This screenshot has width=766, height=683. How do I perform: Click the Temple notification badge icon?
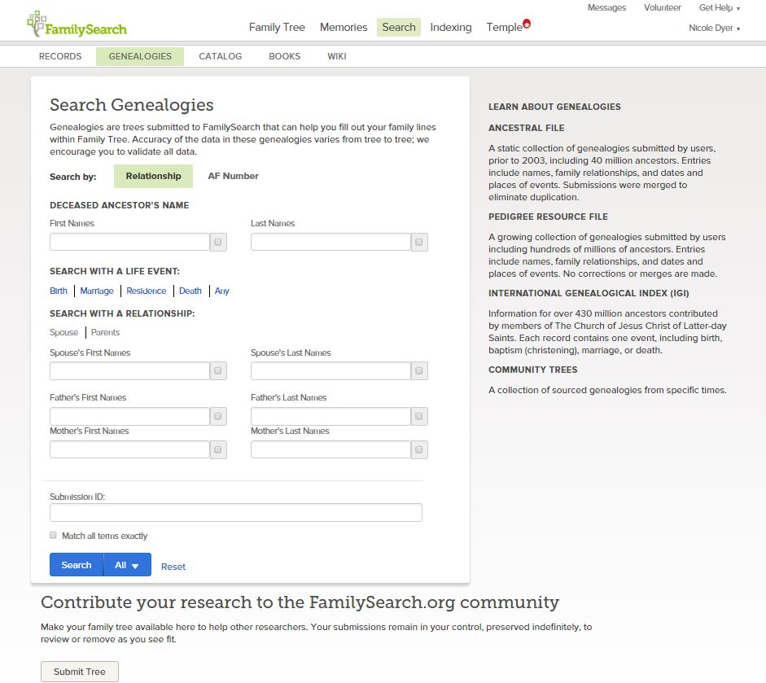tap(527, 23)
